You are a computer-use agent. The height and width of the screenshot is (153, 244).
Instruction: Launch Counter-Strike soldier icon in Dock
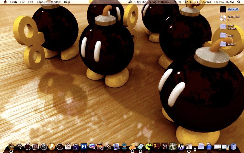pos(181,147)
